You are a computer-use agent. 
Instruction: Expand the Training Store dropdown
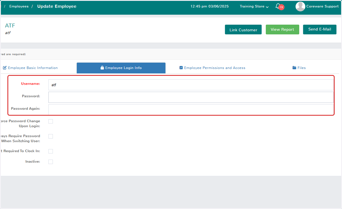point(254,7)
